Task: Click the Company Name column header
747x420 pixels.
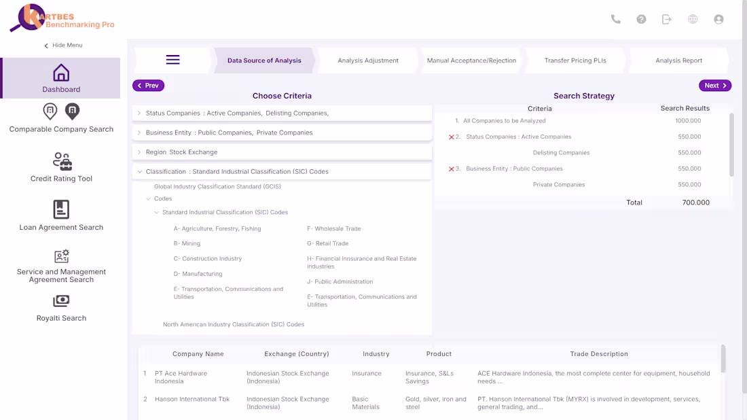Action: [x=198, y=353]
